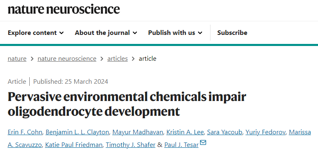
Task: Open the Explore content menu
Action: [36, 33]
